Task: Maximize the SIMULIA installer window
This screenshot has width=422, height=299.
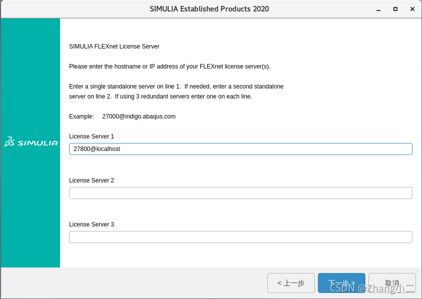Action: point(395,9)
